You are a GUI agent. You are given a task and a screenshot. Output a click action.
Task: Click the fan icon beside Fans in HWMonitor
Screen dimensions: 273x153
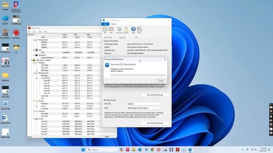click(37, 50)
